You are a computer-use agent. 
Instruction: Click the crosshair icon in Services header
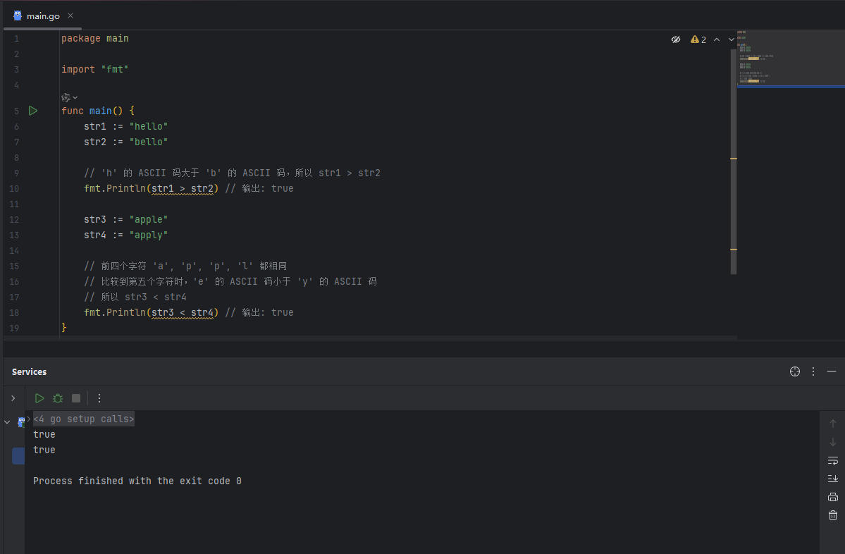coord(795,371)
